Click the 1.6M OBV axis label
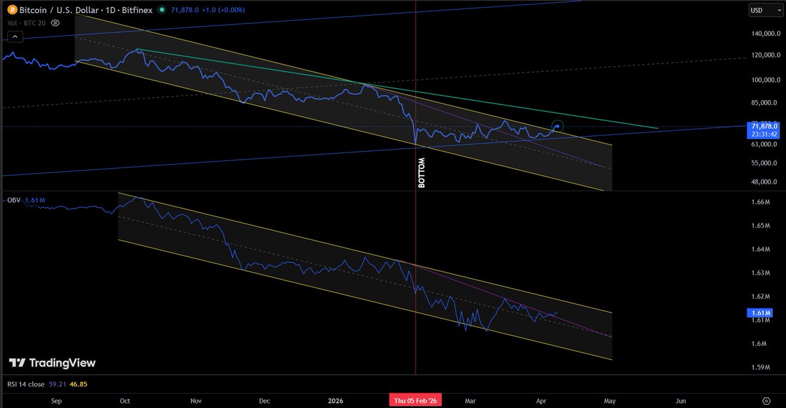 (758, 343)
